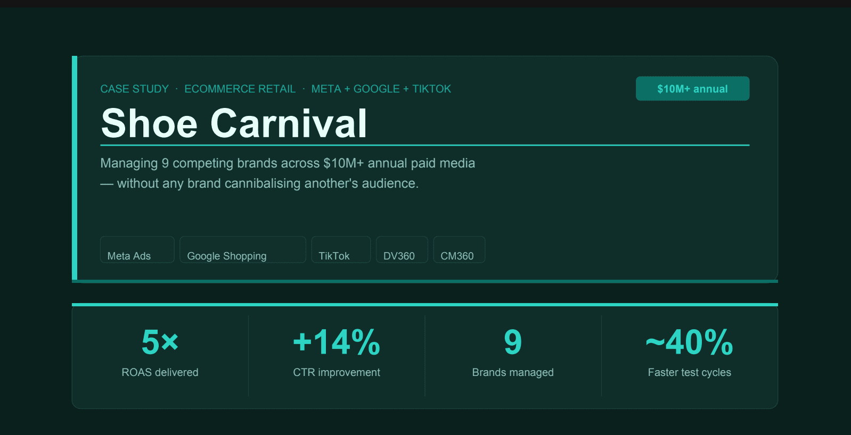The image size is (851, 435).
Task: Click the +14% CTR figure
Action: pyautogui.click(x=337, y=342)
